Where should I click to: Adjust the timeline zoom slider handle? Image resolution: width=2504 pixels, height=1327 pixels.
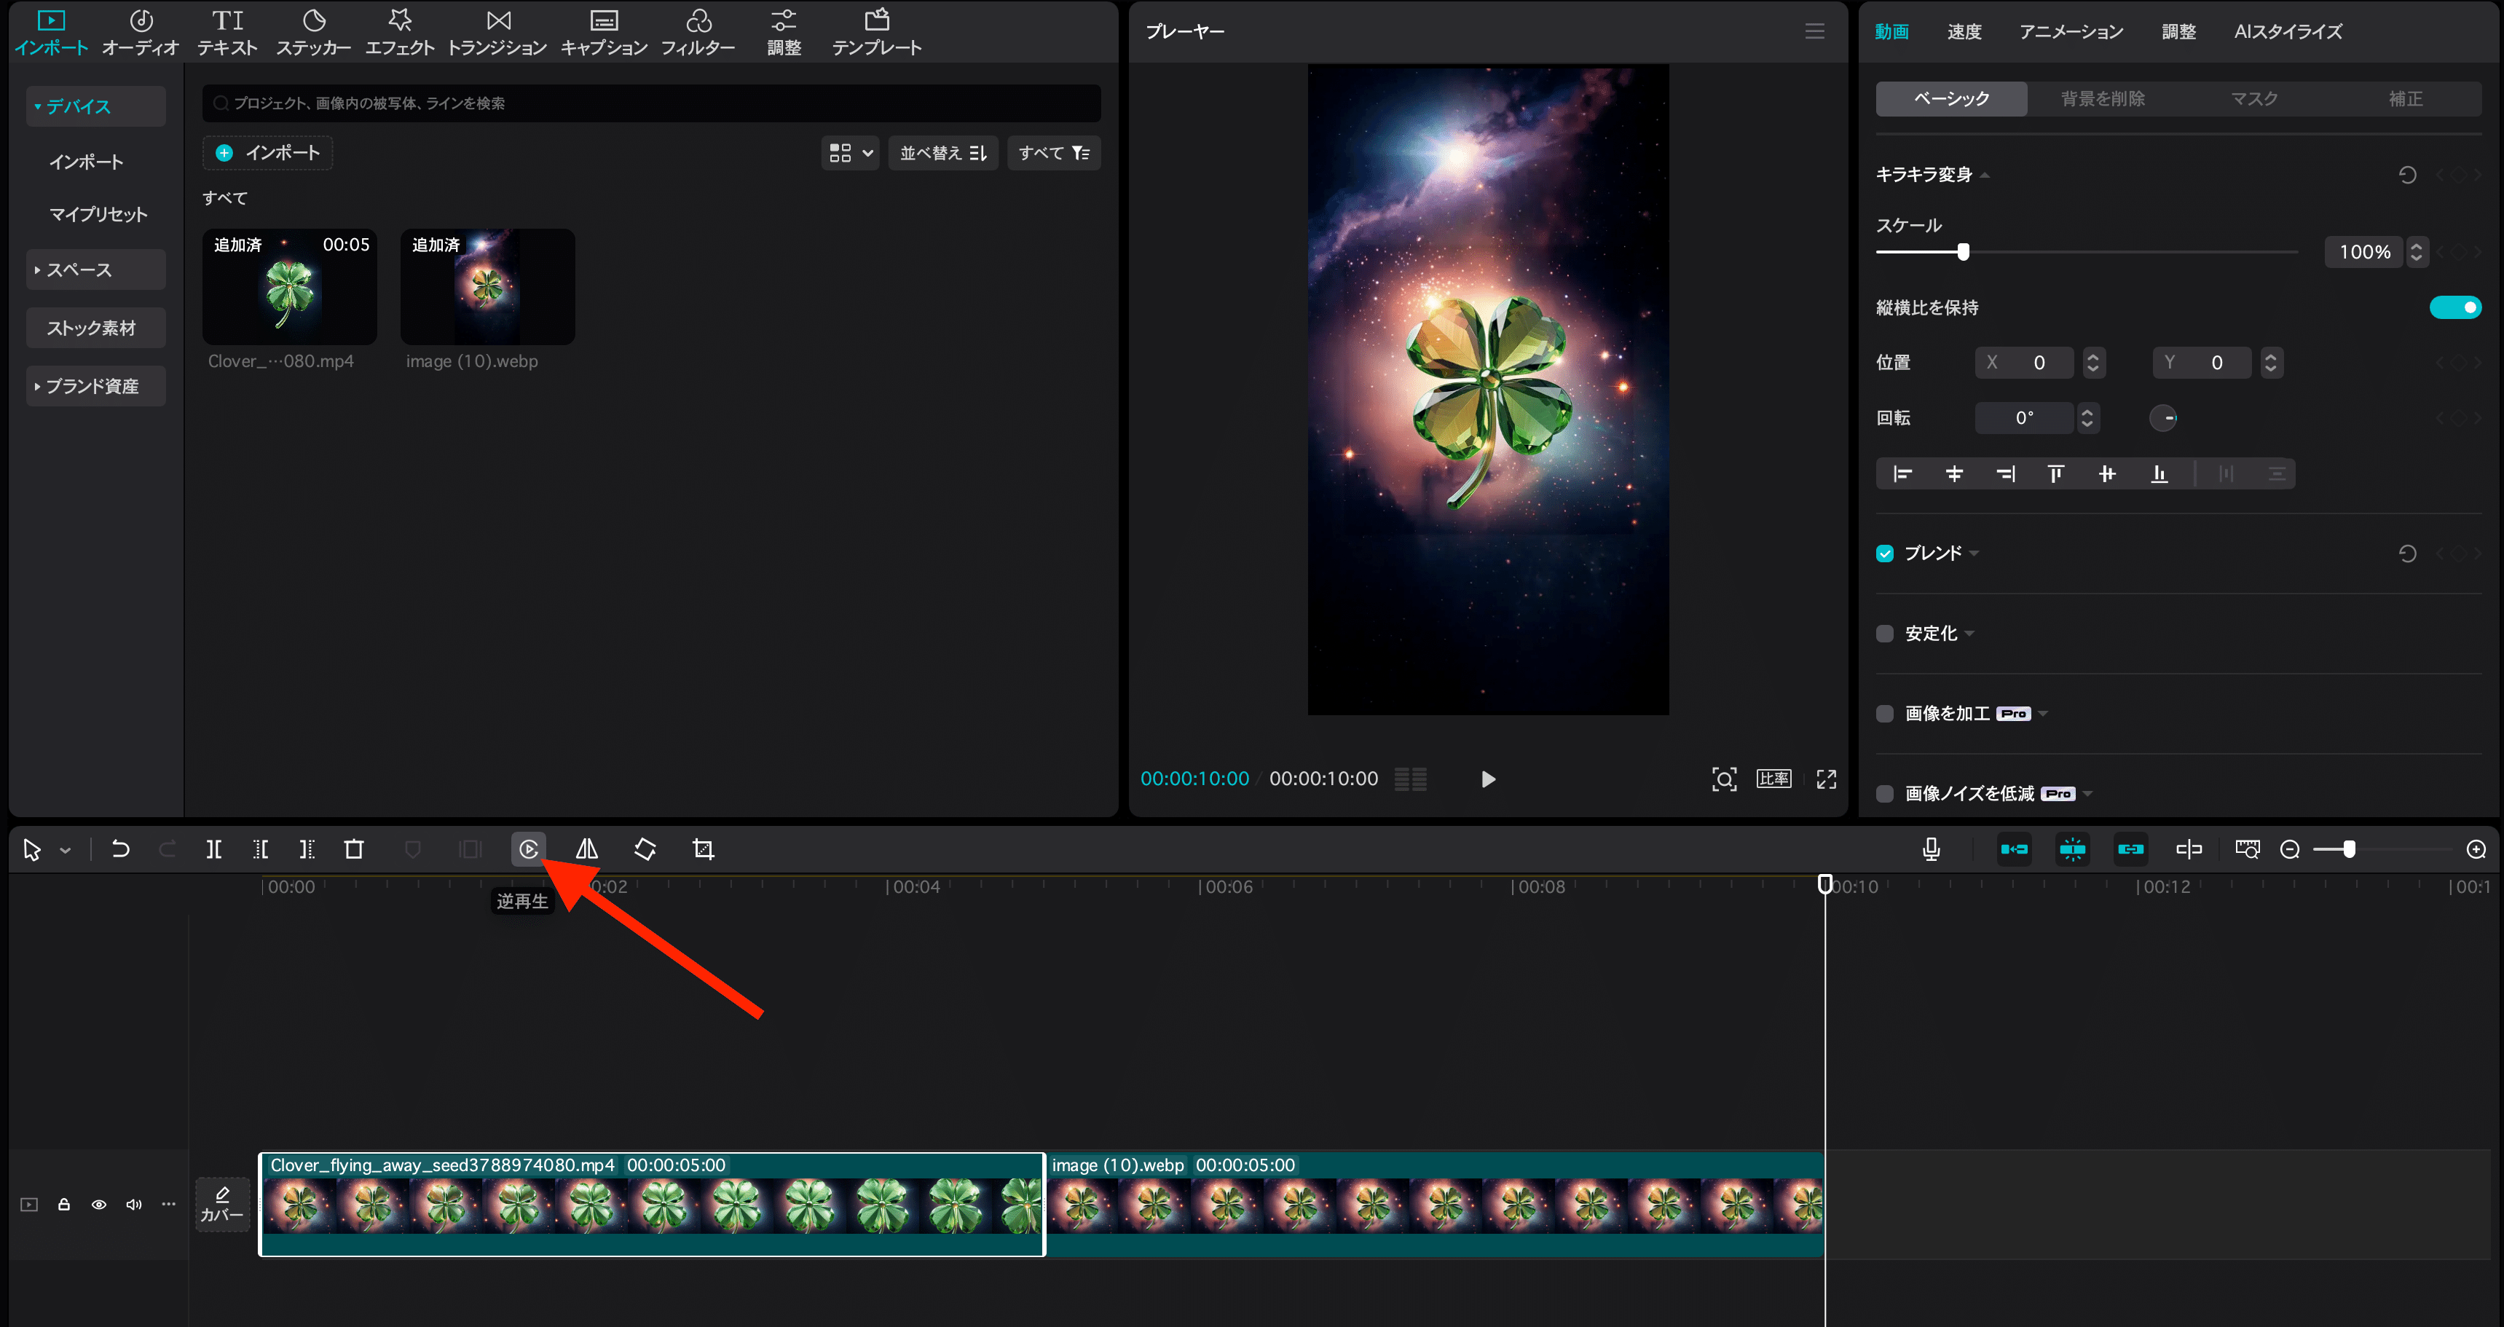pos(2348,850)
